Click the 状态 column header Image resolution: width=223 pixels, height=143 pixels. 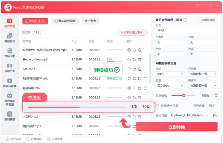[110, 41]
